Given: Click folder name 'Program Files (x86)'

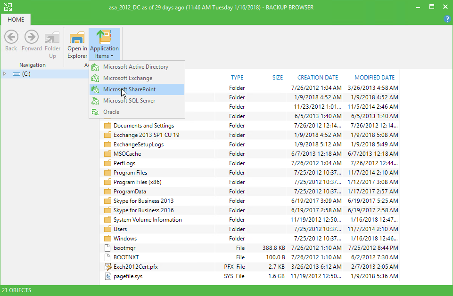Looking at the screenshot, I should coord(138,182).
